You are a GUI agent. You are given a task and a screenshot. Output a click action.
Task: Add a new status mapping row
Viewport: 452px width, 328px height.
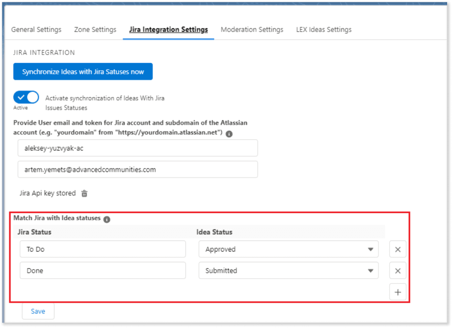tap(398, 292)
